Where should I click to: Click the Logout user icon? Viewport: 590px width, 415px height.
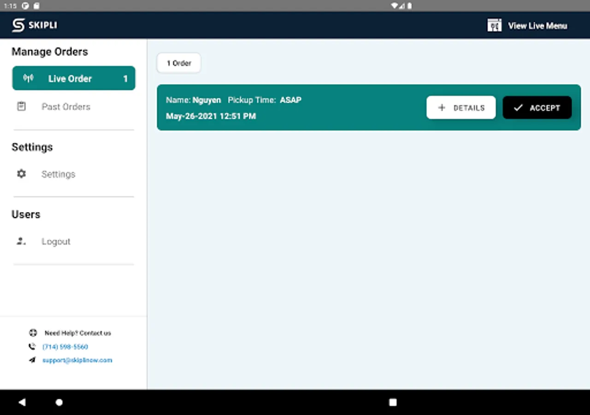click(21, 241)
